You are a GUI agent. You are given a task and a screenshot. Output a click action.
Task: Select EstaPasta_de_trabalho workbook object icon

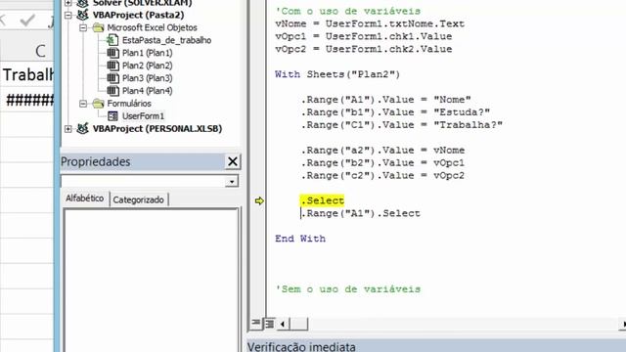pos(112,40)
